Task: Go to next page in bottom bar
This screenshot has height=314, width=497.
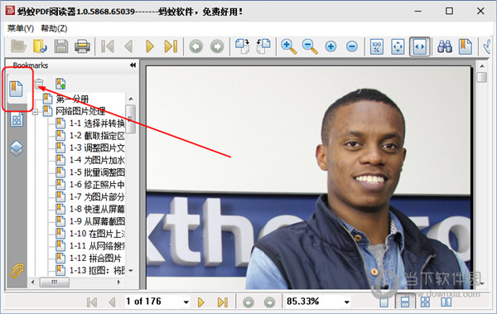Action: click(x=200, y=302)
